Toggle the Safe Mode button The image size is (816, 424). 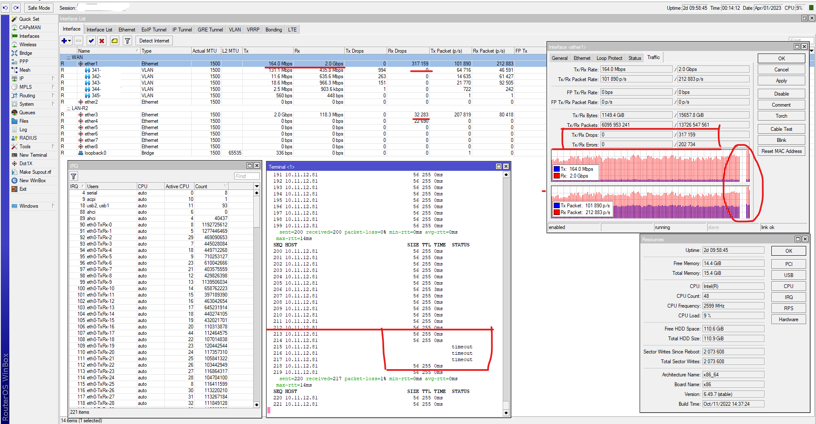38,8
